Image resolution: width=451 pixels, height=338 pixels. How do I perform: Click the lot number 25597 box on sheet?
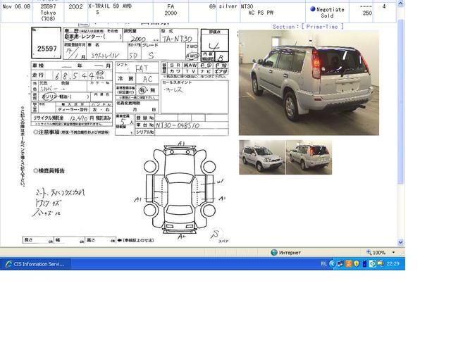tap(46, 43)
